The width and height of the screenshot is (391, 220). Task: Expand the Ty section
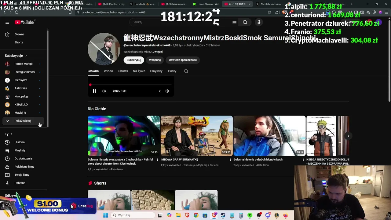[x=9, y=134]
